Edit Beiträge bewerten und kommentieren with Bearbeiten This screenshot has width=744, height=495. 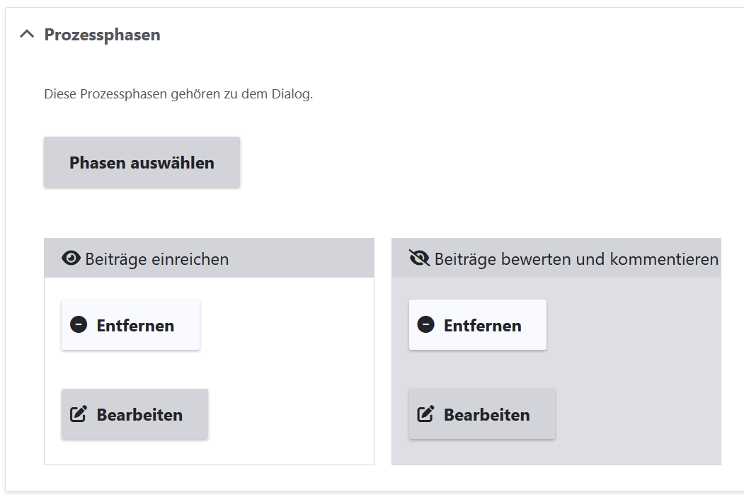point(482,414)
